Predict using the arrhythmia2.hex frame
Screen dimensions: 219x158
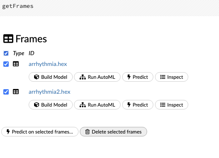pyautogui.click(x=138, y=105)
